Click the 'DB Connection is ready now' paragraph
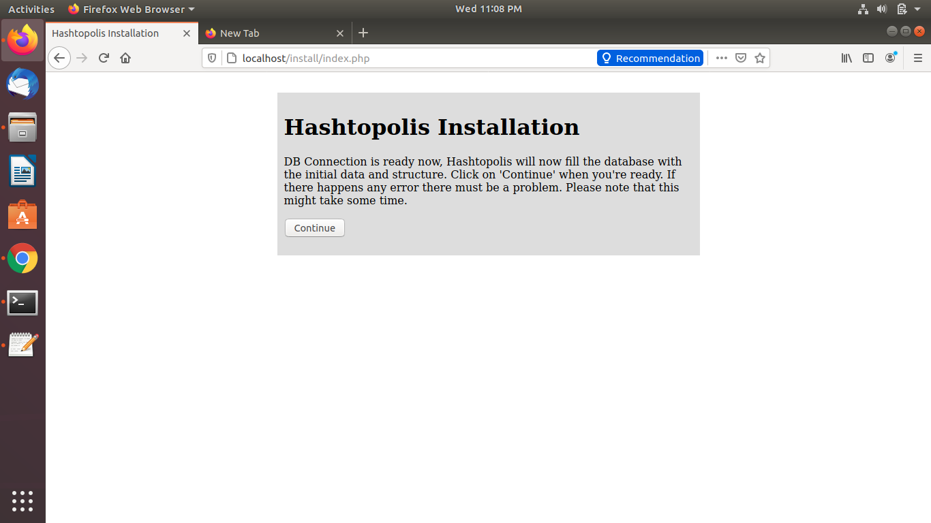The image size is (931, 523). point(483,181)
